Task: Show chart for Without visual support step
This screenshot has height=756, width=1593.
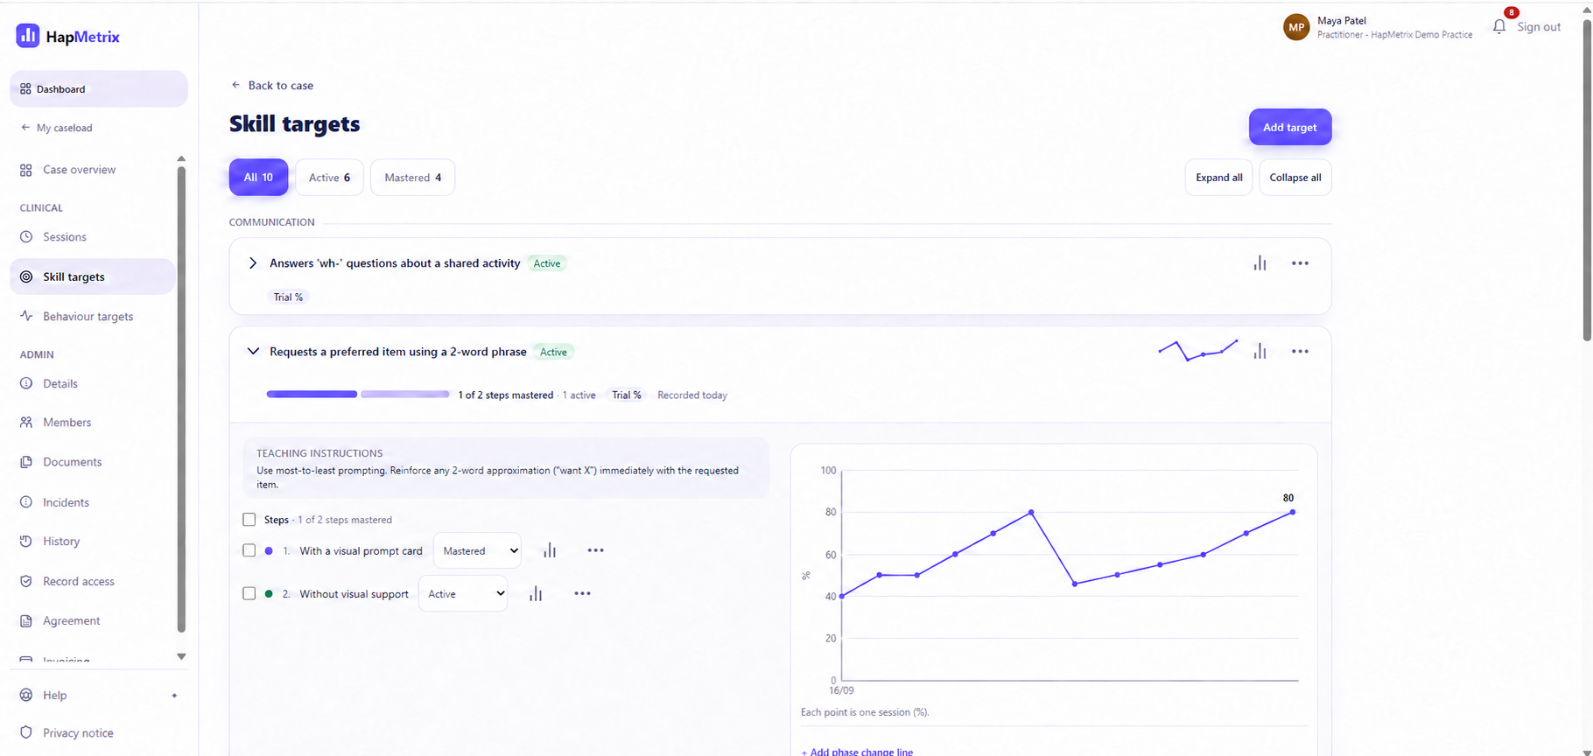Action: click(x=536, y=594)
